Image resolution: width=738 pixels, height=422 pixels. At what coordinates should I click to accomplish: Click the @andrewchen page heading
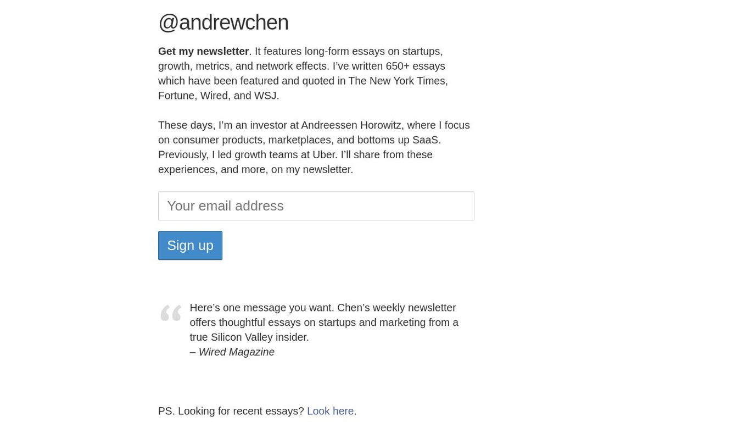(x=223, y=23)
